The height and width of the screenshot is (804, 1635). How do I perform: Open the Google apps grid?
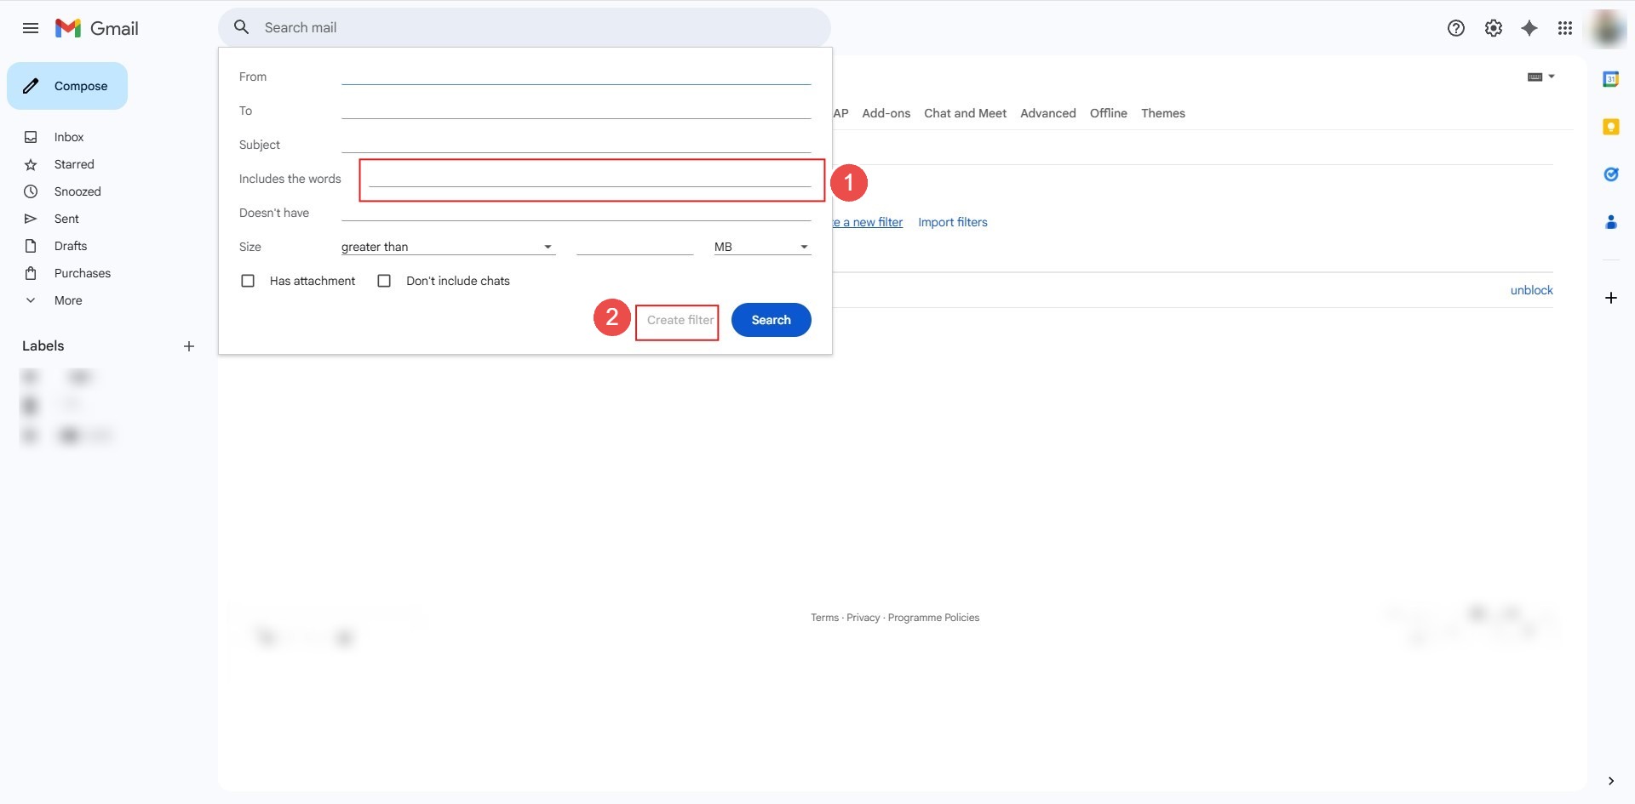coord(1565,28)
